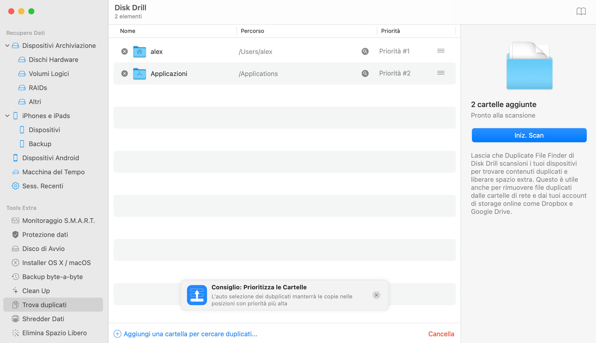Dismiss the Prioritizza le Cartelle tip
The width and height of the screenshot is (596, 343).
pos(376,295)
